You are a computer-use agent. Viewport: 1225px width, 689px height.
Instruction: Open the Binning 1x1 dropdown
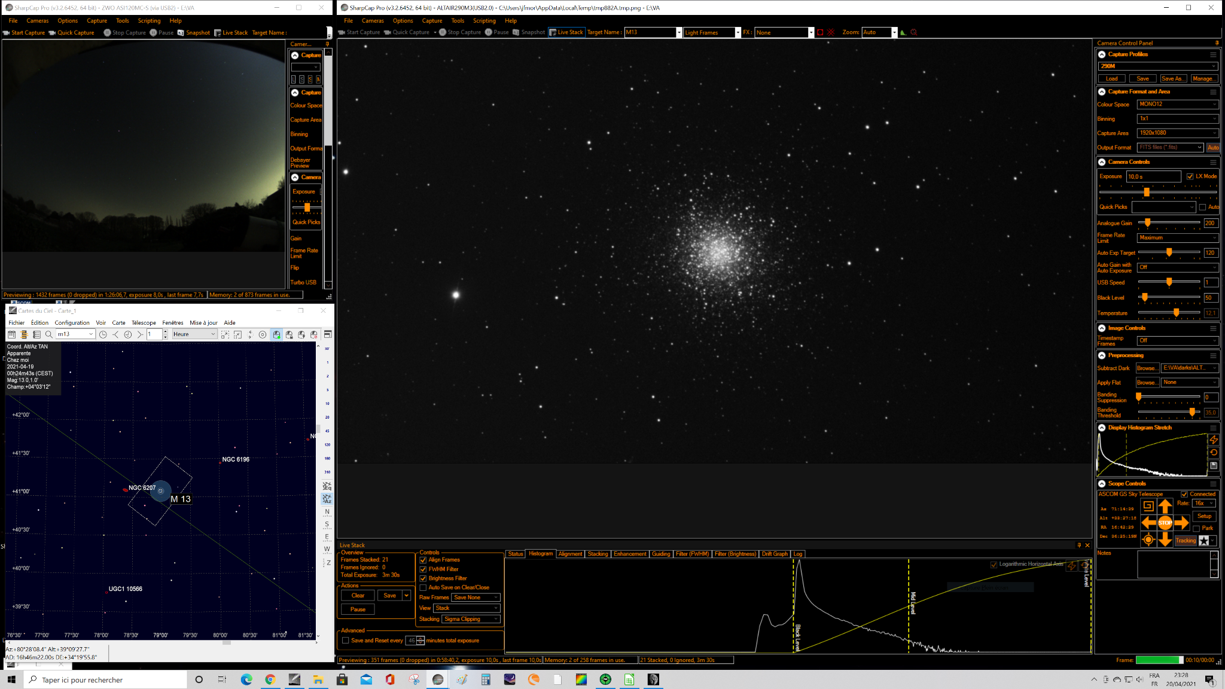click(1177, 118)
